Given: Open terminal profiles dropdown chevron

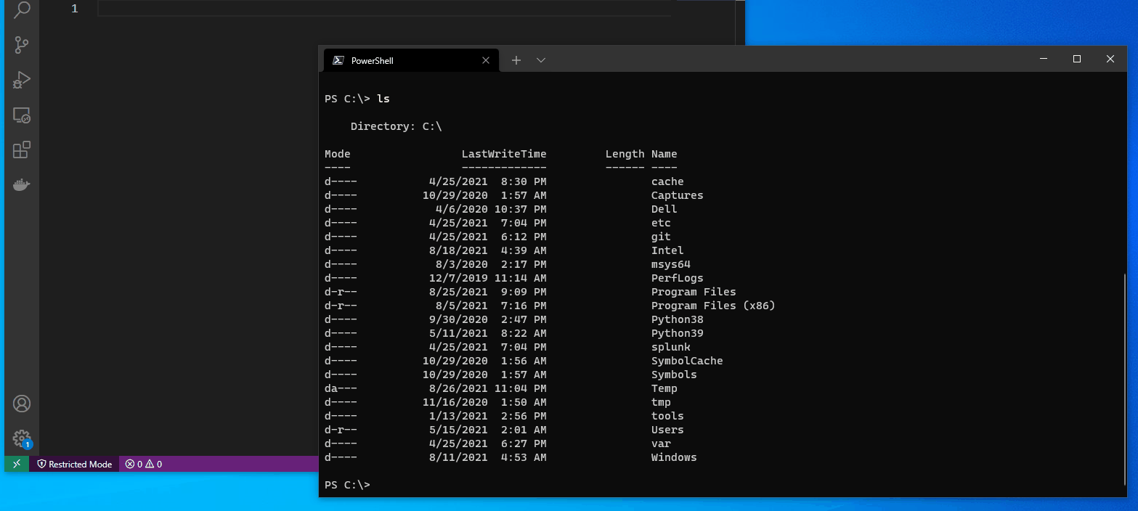Looking at the screenshot, I should [541, 60].
